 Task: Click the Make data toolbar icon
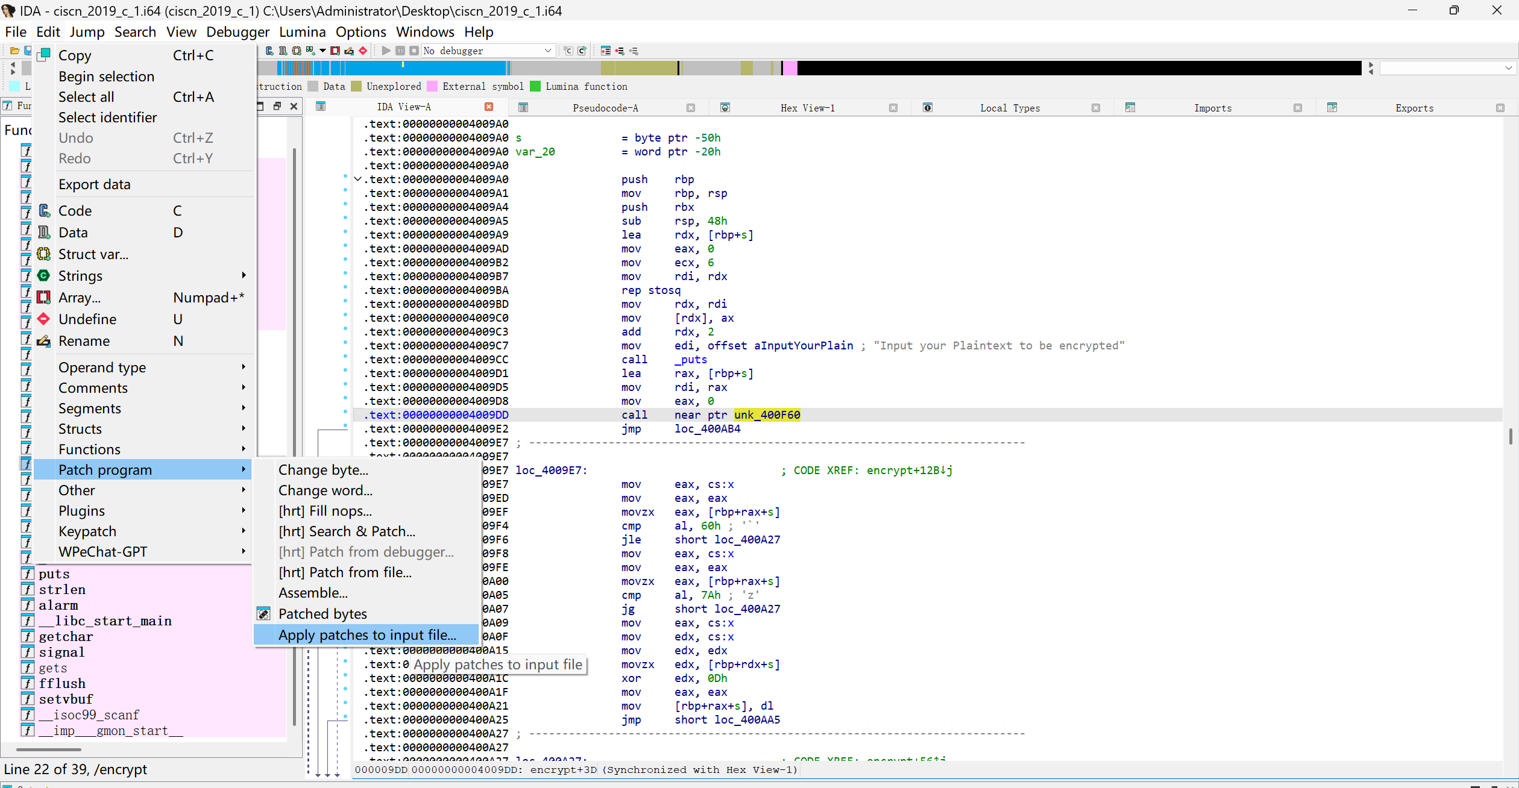[282, 51]
